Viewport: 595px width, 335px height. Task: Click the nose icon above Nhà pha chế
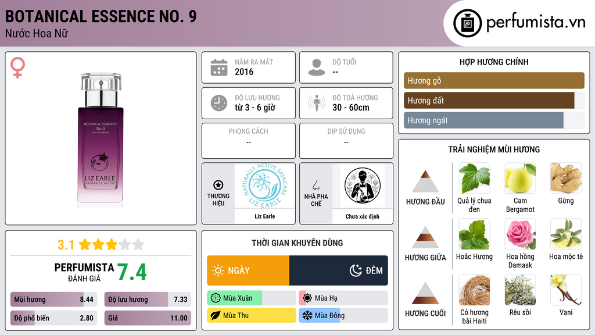point(316,185)
